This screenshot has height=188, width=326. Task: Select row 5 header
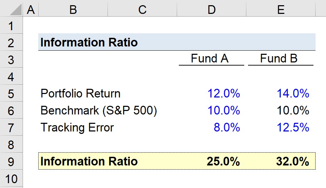[x=11, y=93]
